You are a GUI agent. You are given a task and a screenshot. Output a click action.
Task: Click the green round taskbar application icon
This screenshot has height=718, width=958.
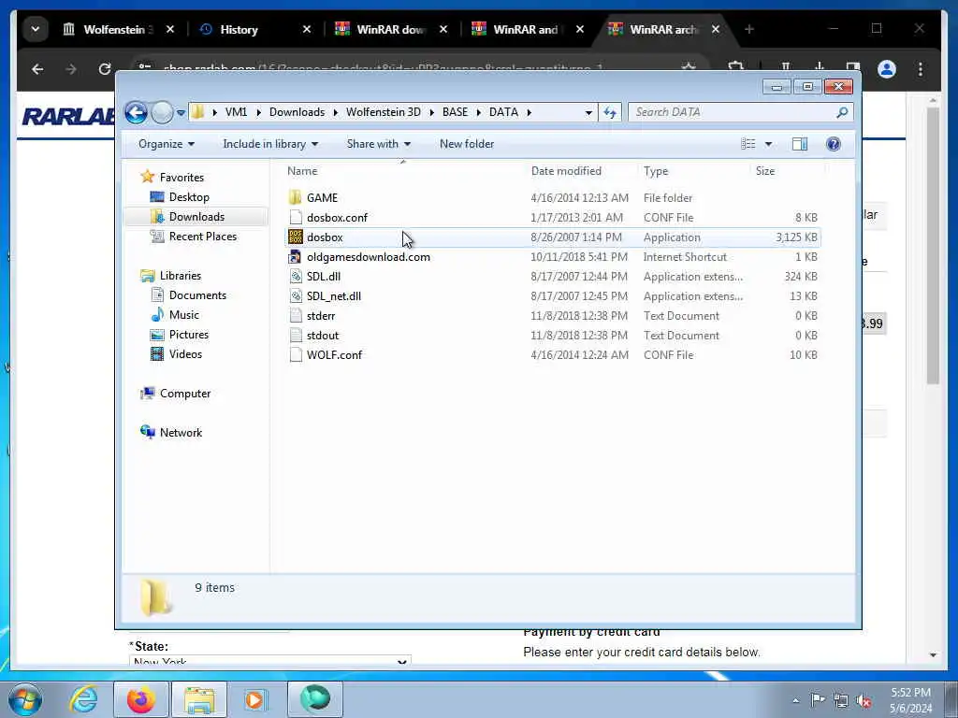tap(315, 697)
